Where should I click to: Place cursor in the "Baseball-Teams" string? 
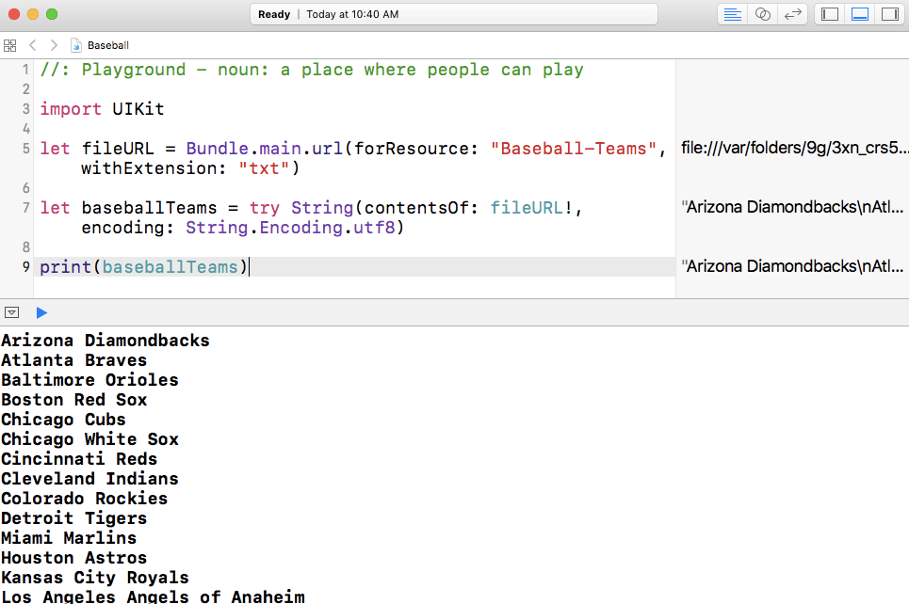tap(574, 149)
